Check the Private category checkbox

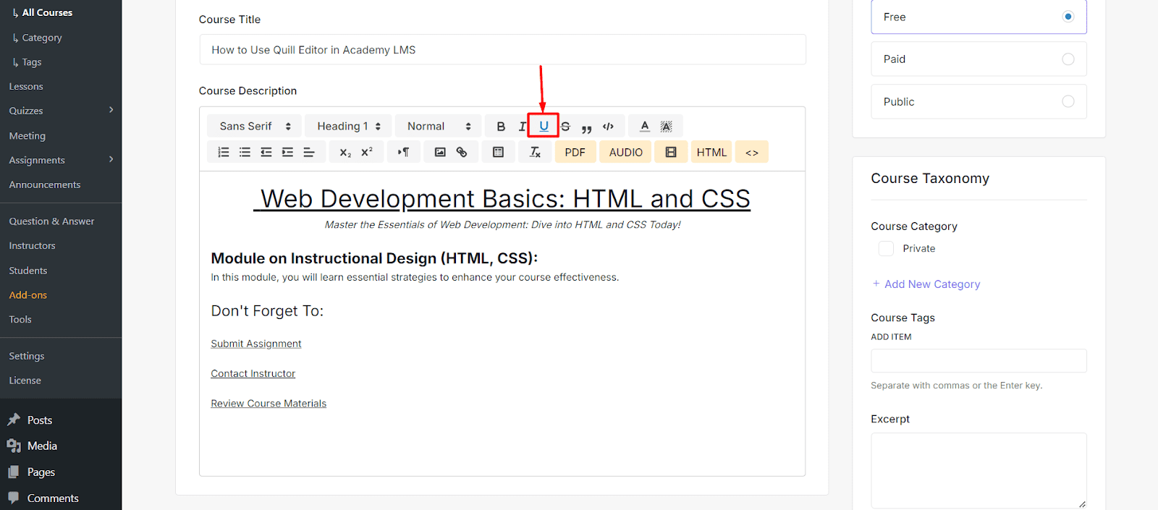tap(886, 249)
